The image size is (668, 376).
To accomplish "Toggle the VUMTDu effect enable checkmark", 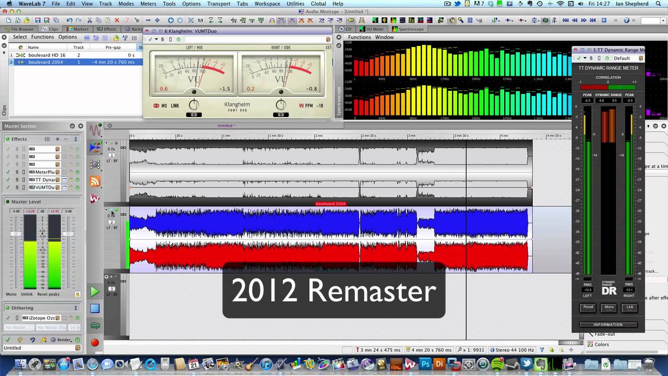I will 8,187.
